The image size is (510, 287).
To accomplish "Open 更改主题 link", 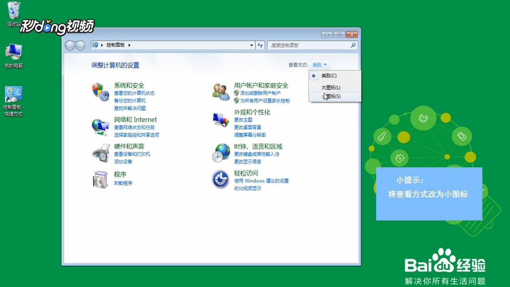I will pyautogui.click(x=243, y=120).
